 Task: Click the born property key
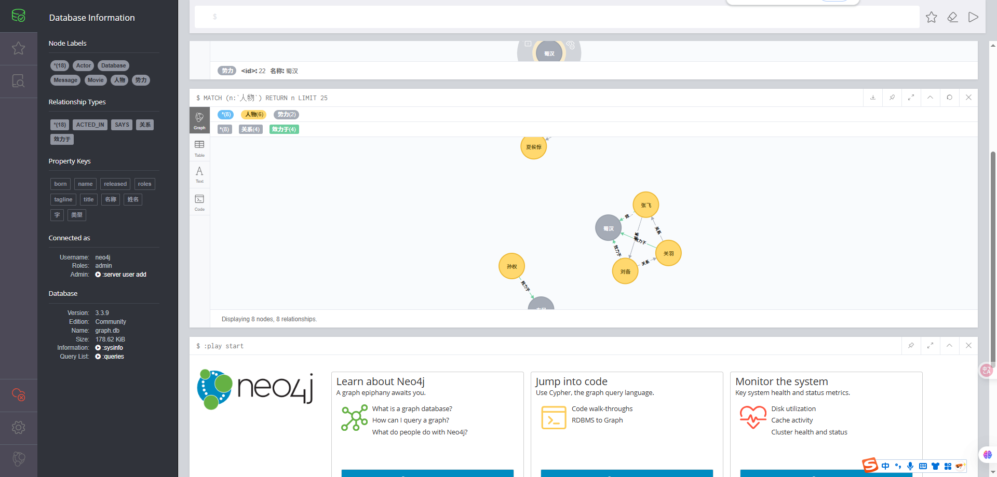[x=60, y=184]
